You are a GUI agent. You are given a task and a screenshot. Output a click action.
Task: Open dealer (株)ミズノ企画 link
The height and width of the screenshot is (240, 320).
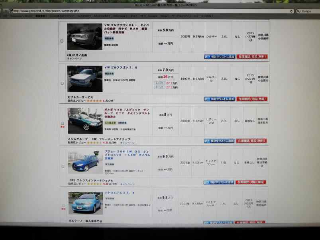coord(77,55)
